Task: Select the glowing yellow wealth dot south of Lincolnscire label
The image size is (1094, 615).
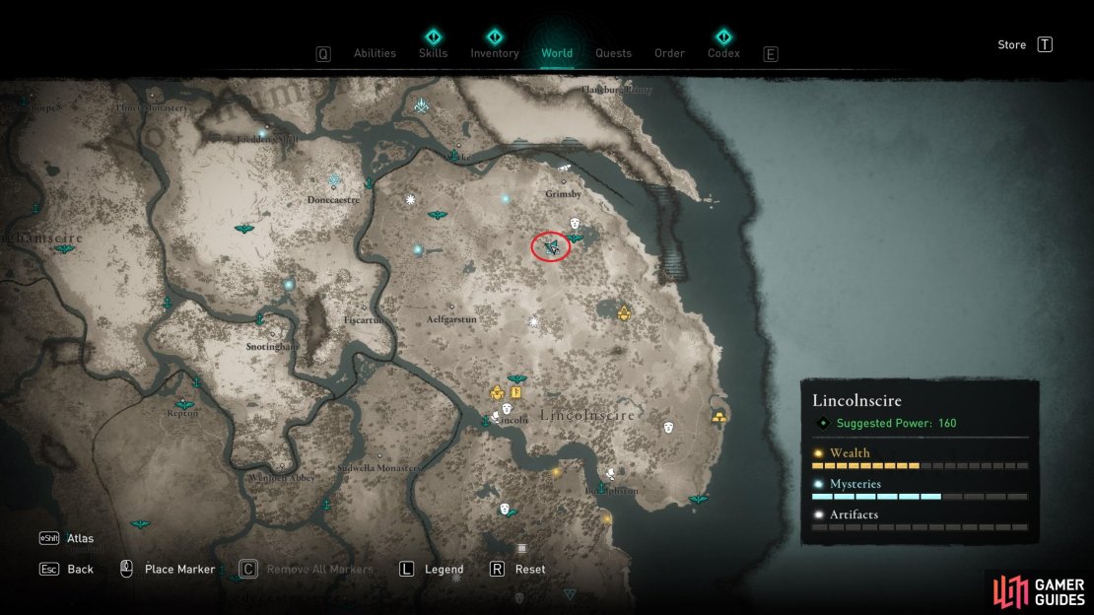Action: pos(556,473)
